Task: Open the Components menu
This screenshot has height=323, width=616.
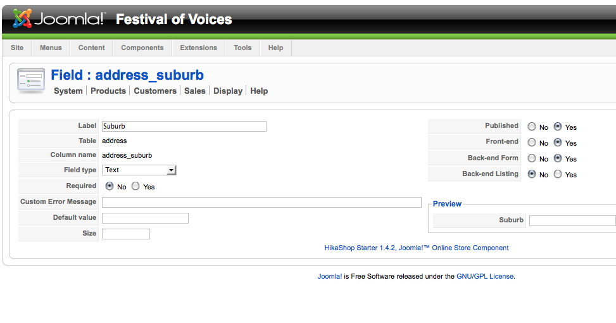Action: pos(142,47)
